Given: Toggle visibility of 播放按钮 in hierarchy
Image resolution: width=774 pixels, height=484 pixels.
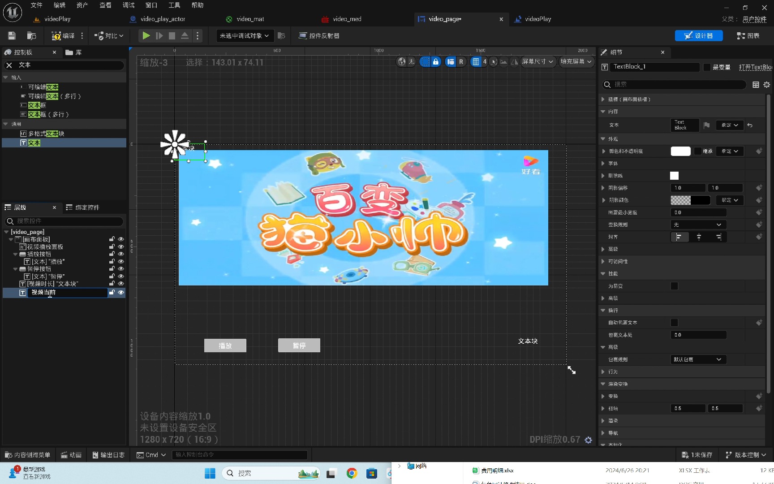Looking at the screenshot, I should [x=121, y=254].
